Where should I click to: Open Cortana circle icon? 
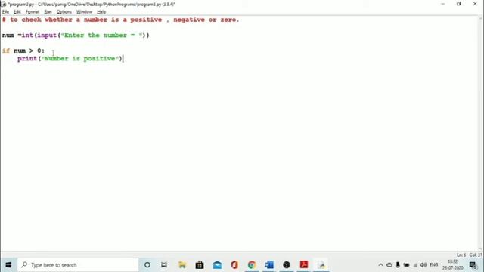(147, 265)
